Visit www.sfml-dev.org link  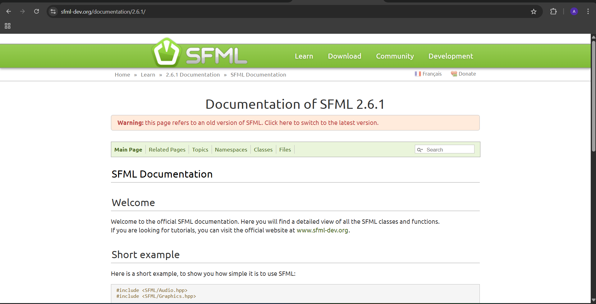(322, 230)
